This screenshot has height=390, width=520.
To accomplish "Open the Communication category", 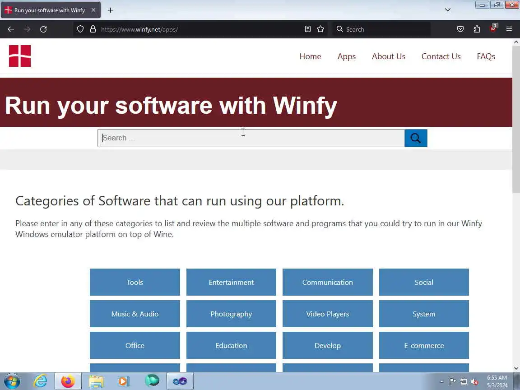I will 328,282.
